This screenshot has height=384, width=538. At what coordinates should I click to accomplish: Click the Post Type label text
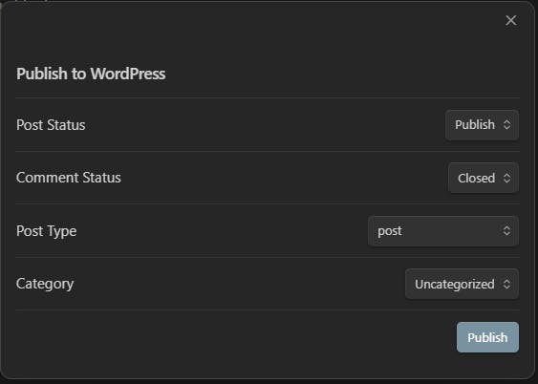click(46, 231)
